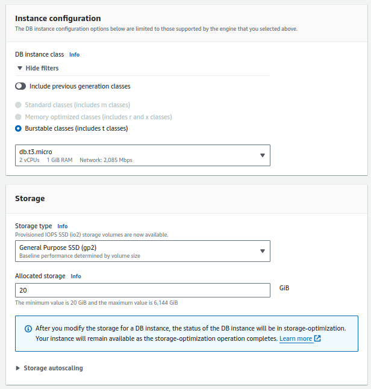Screen dimensions: 371x389
Task: Click the down arrow icon in instance class selector
Action: tap(263, 155)
